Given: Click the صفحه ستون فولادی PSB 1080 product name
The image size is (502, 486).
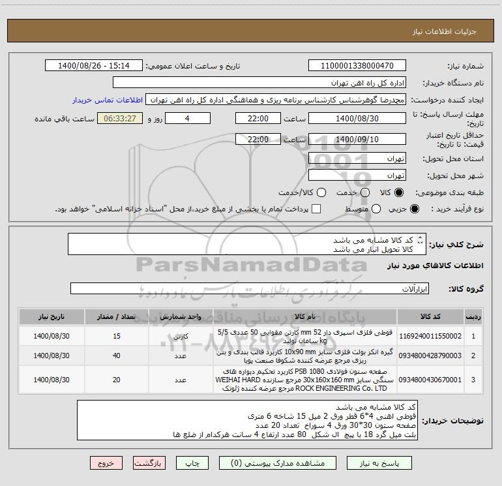Looking at the screenshot, I should [x=305, y=380].
